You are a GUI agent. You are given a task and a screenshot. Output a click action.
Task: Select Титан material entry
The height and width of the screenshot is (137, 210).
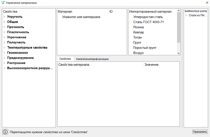point(137,37)
